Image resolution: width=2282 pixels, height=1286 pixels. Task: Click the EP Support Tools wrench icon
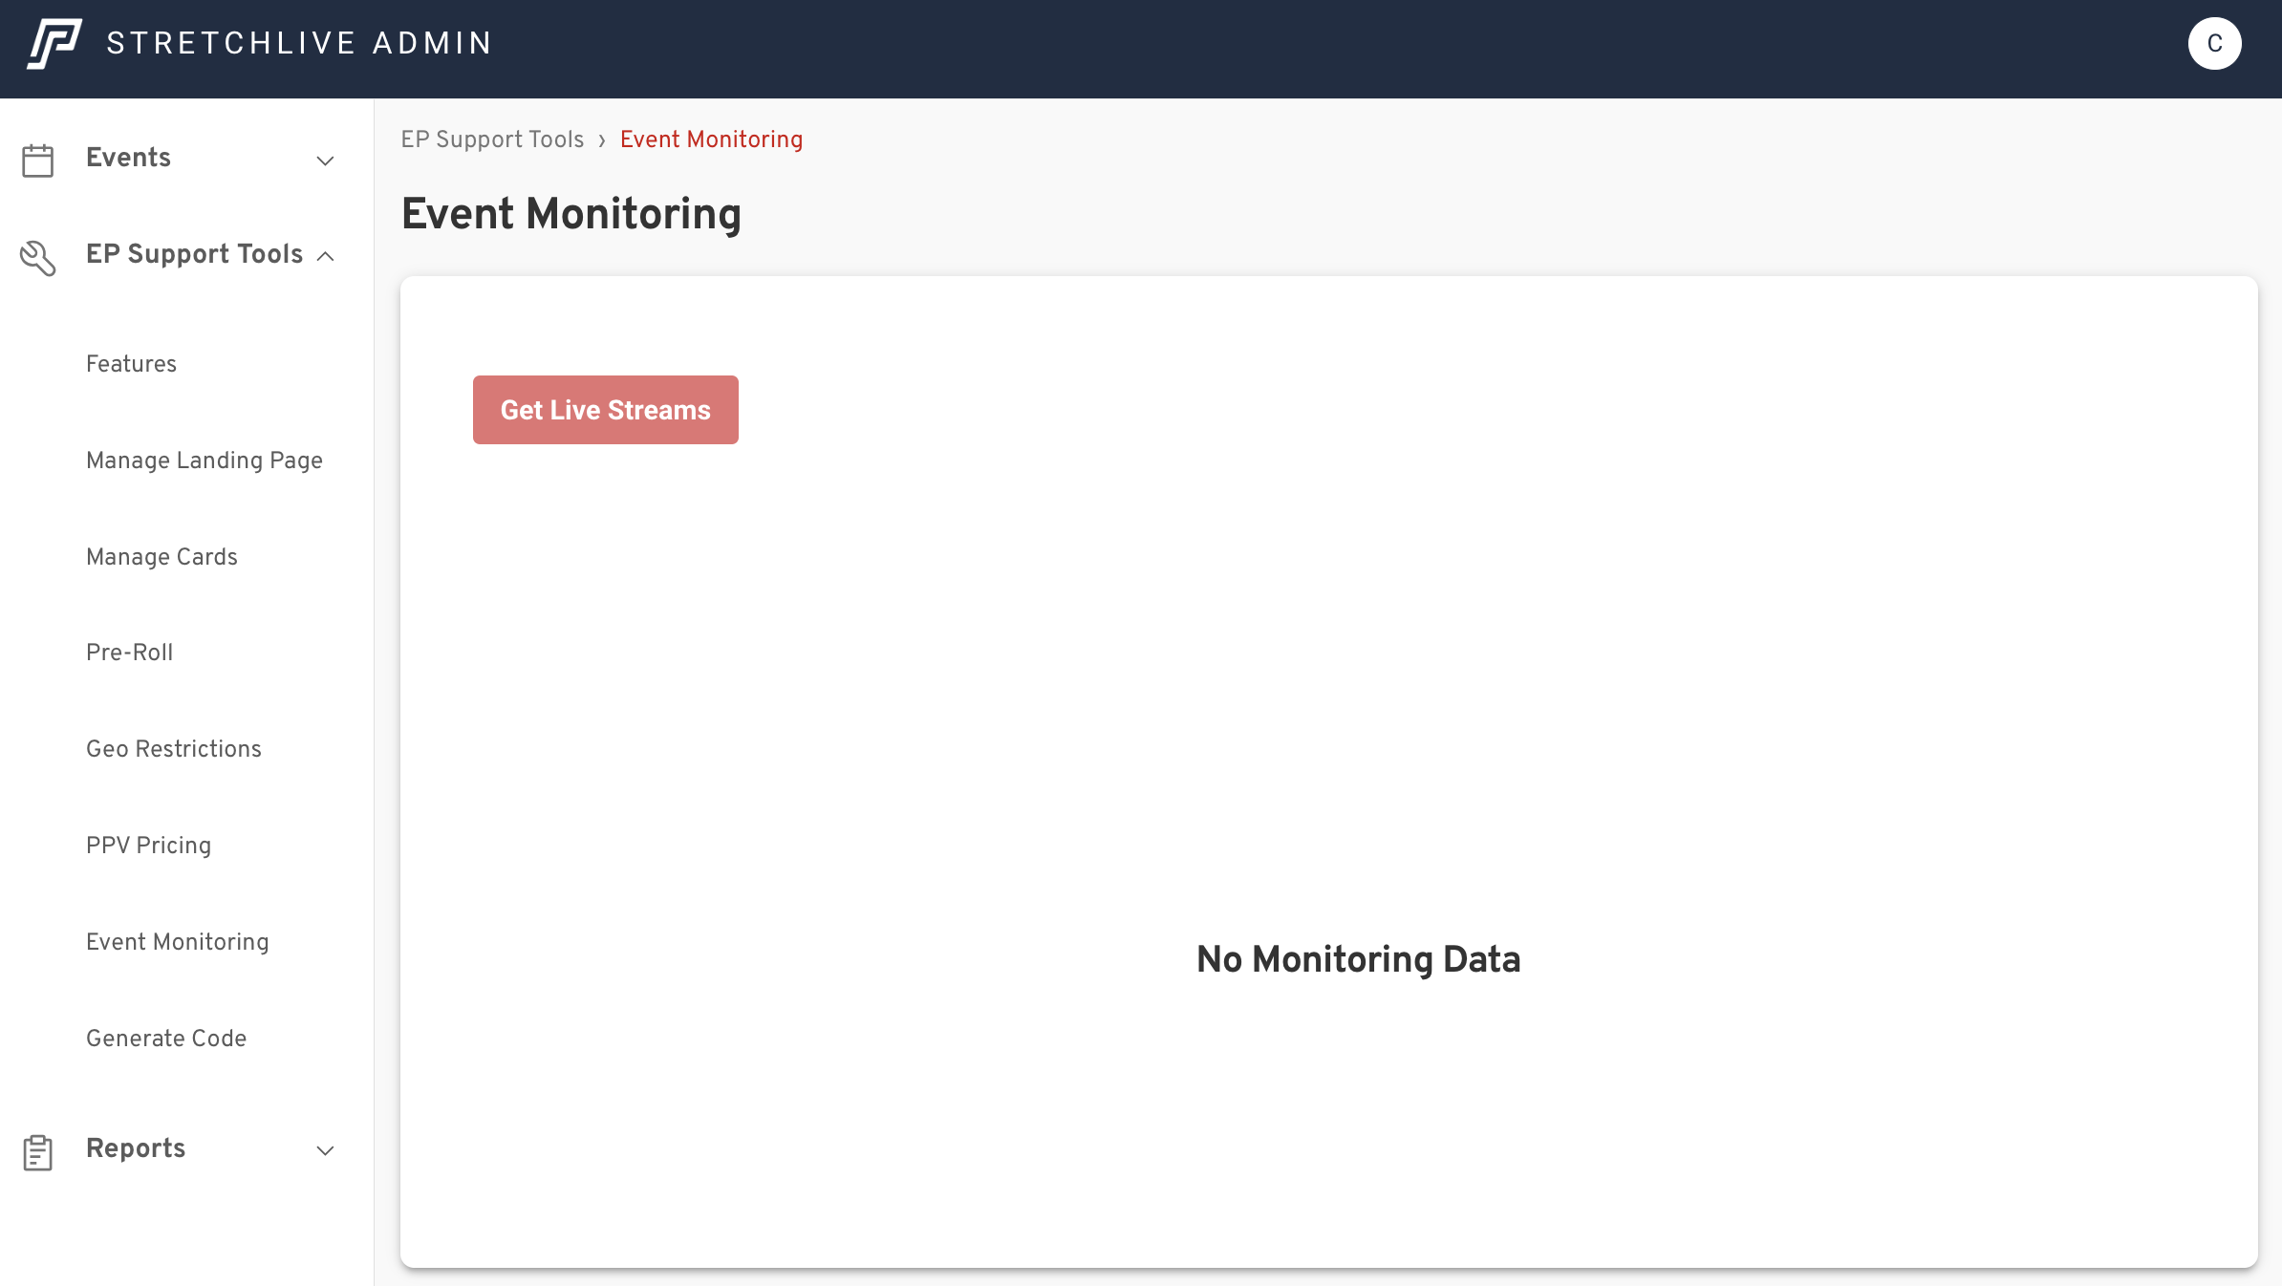38,257
